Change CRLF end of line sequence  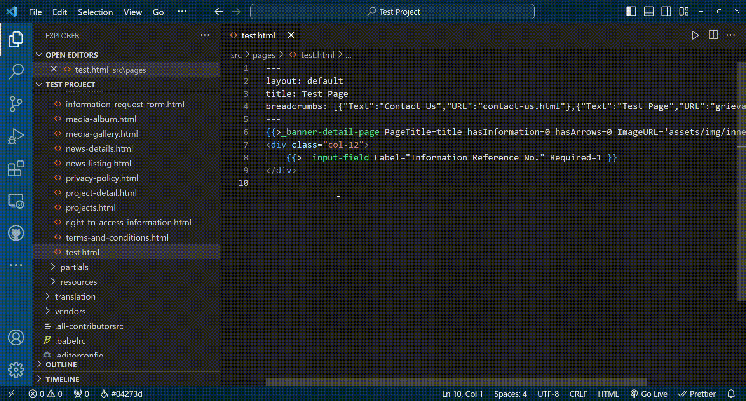click(578, 394)
